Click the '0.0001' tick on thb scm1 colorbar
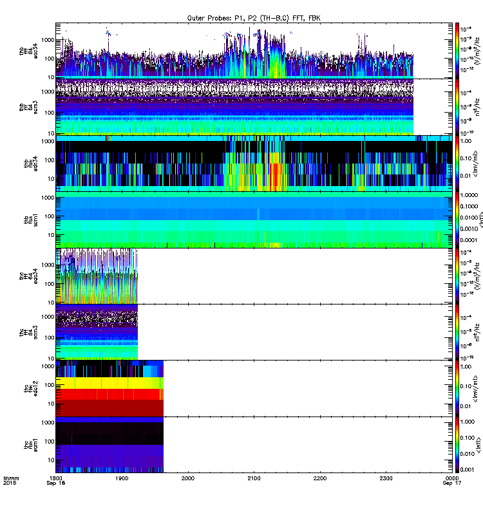Screen dimensions: 483x515 (469, 240)
